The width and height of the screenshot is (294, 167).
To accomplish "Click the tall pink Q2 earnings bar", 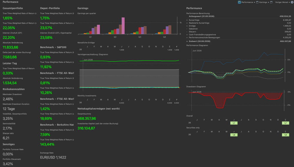I will click(x=123, y=26).
